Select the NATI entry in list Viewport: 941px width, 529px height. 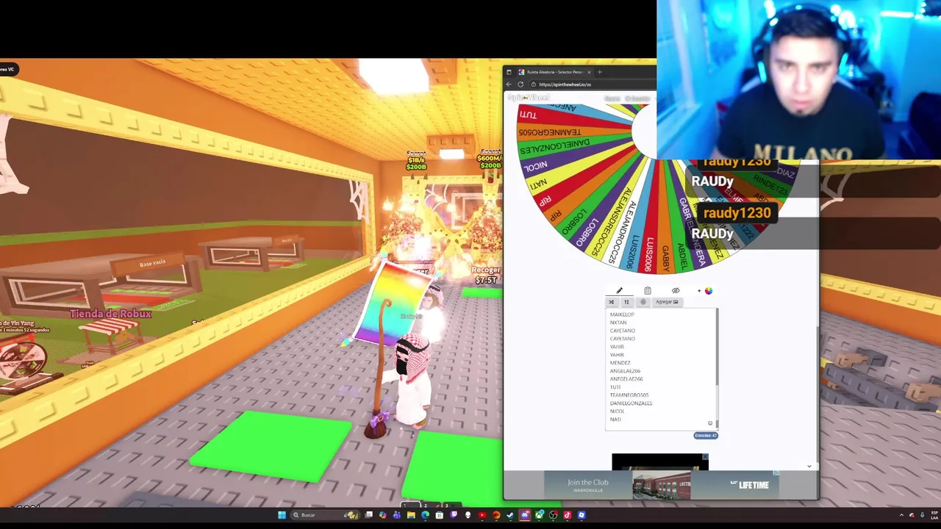pos(615,420)
